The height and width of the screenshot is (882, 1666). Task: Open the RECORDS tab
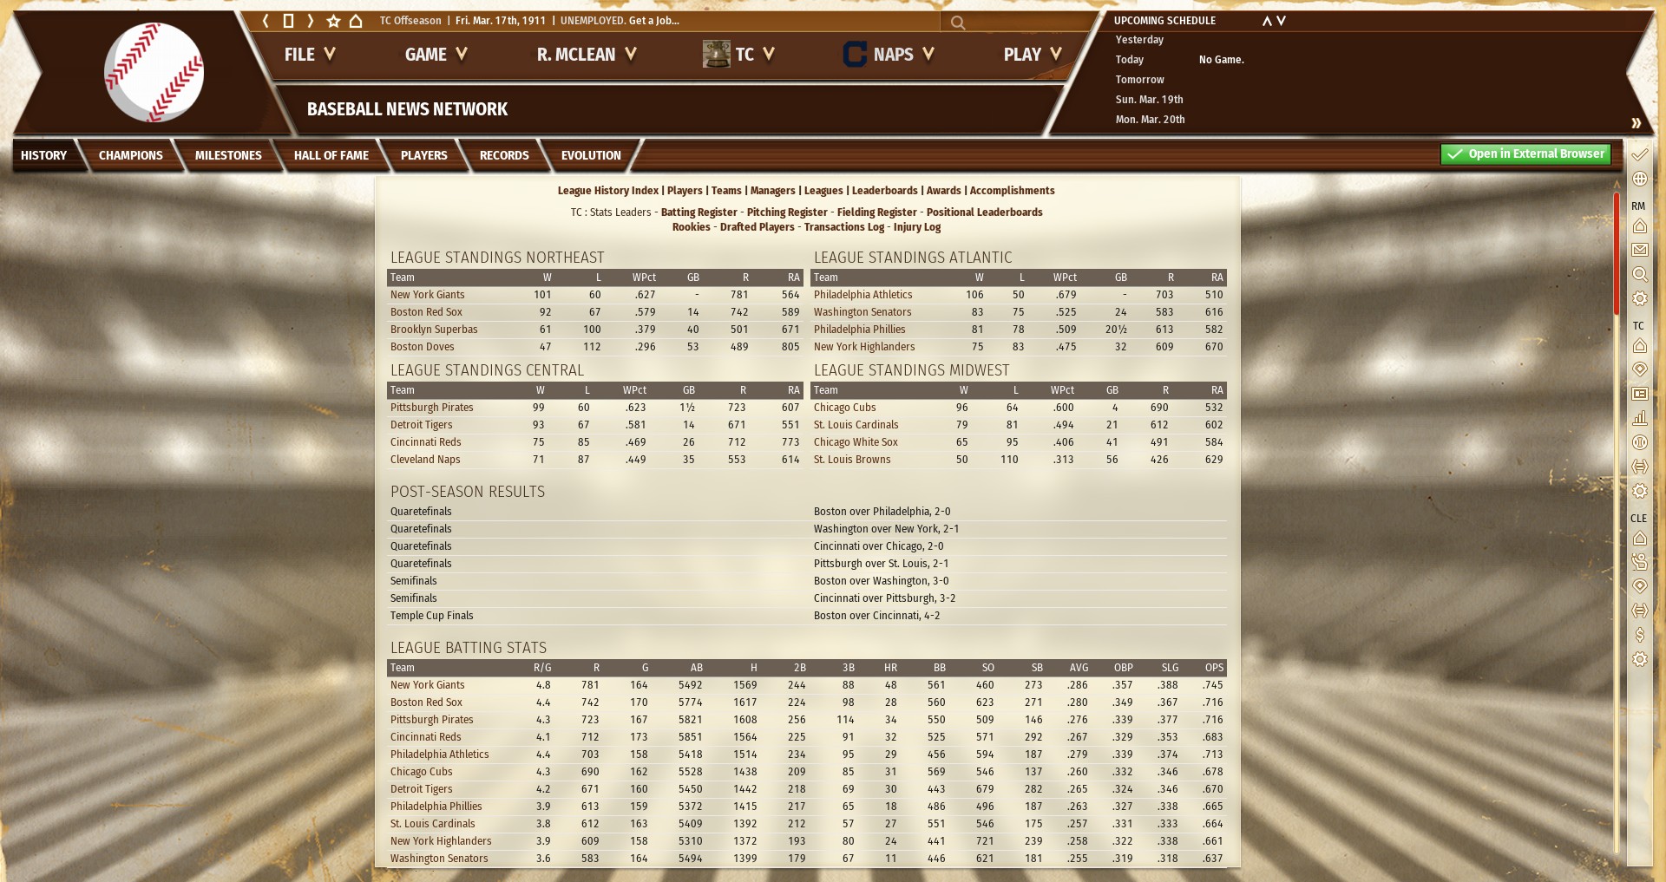click(504, 155)
